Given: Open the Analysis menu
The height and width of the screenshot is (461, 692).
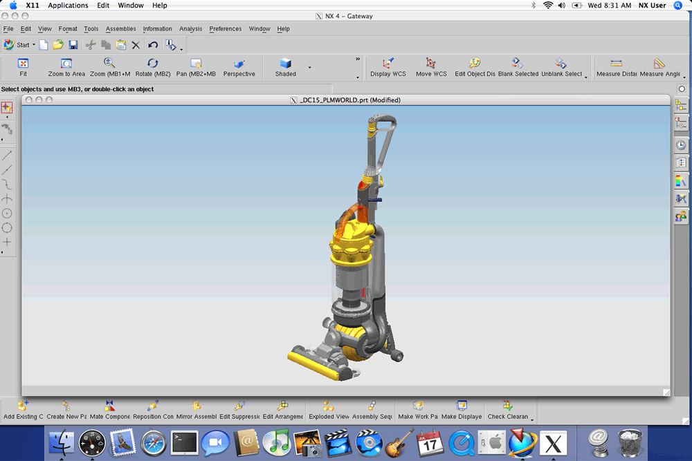Looking at the screenshot, I should [191, 28].
